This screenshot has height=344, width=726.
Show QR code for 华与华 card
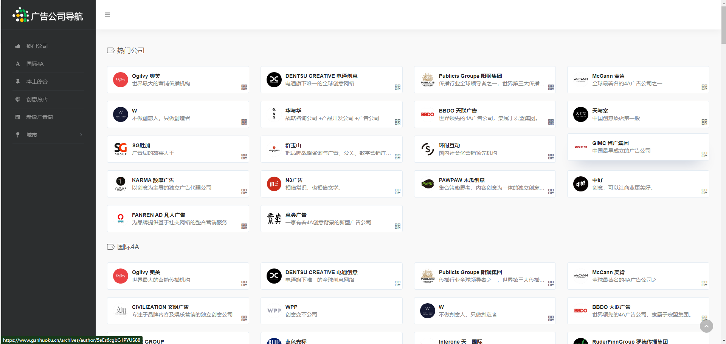point(397,122)
